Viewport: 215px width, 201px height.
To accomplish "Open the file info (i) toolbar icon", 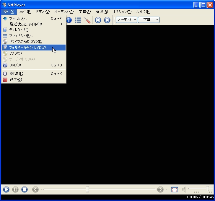I will click(69, 20).
